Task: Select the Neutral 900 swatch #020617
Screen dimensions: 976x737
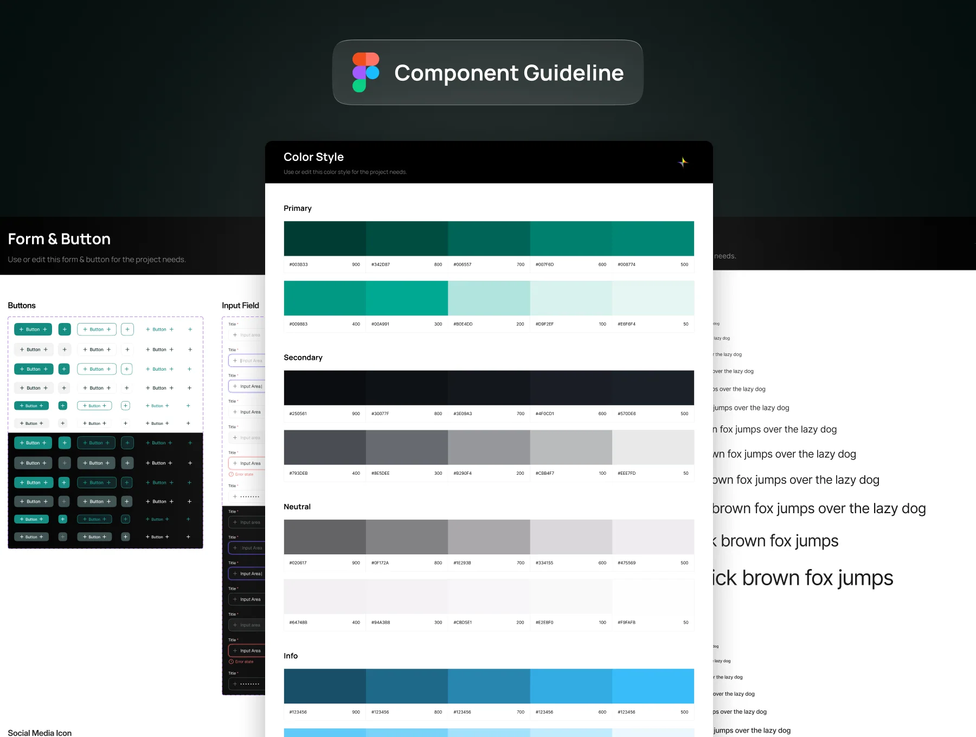Action: tap(325, 537)
